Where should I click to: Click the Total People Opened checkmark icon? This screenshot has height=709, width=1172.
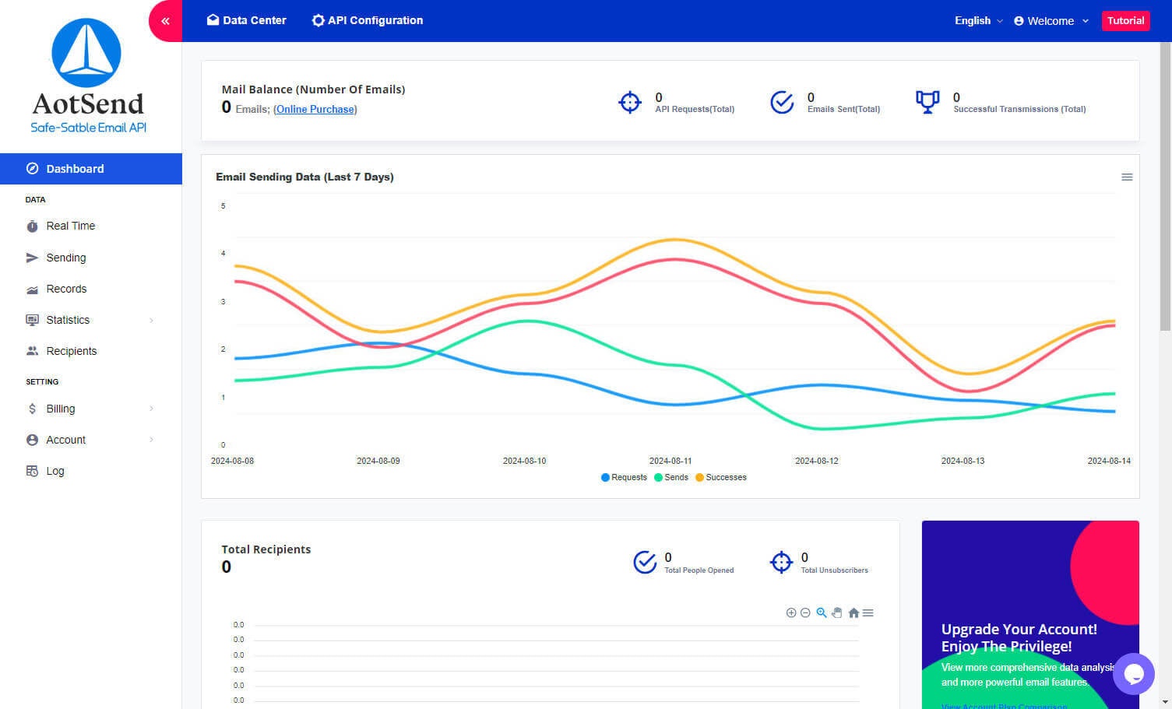[645, 562]
